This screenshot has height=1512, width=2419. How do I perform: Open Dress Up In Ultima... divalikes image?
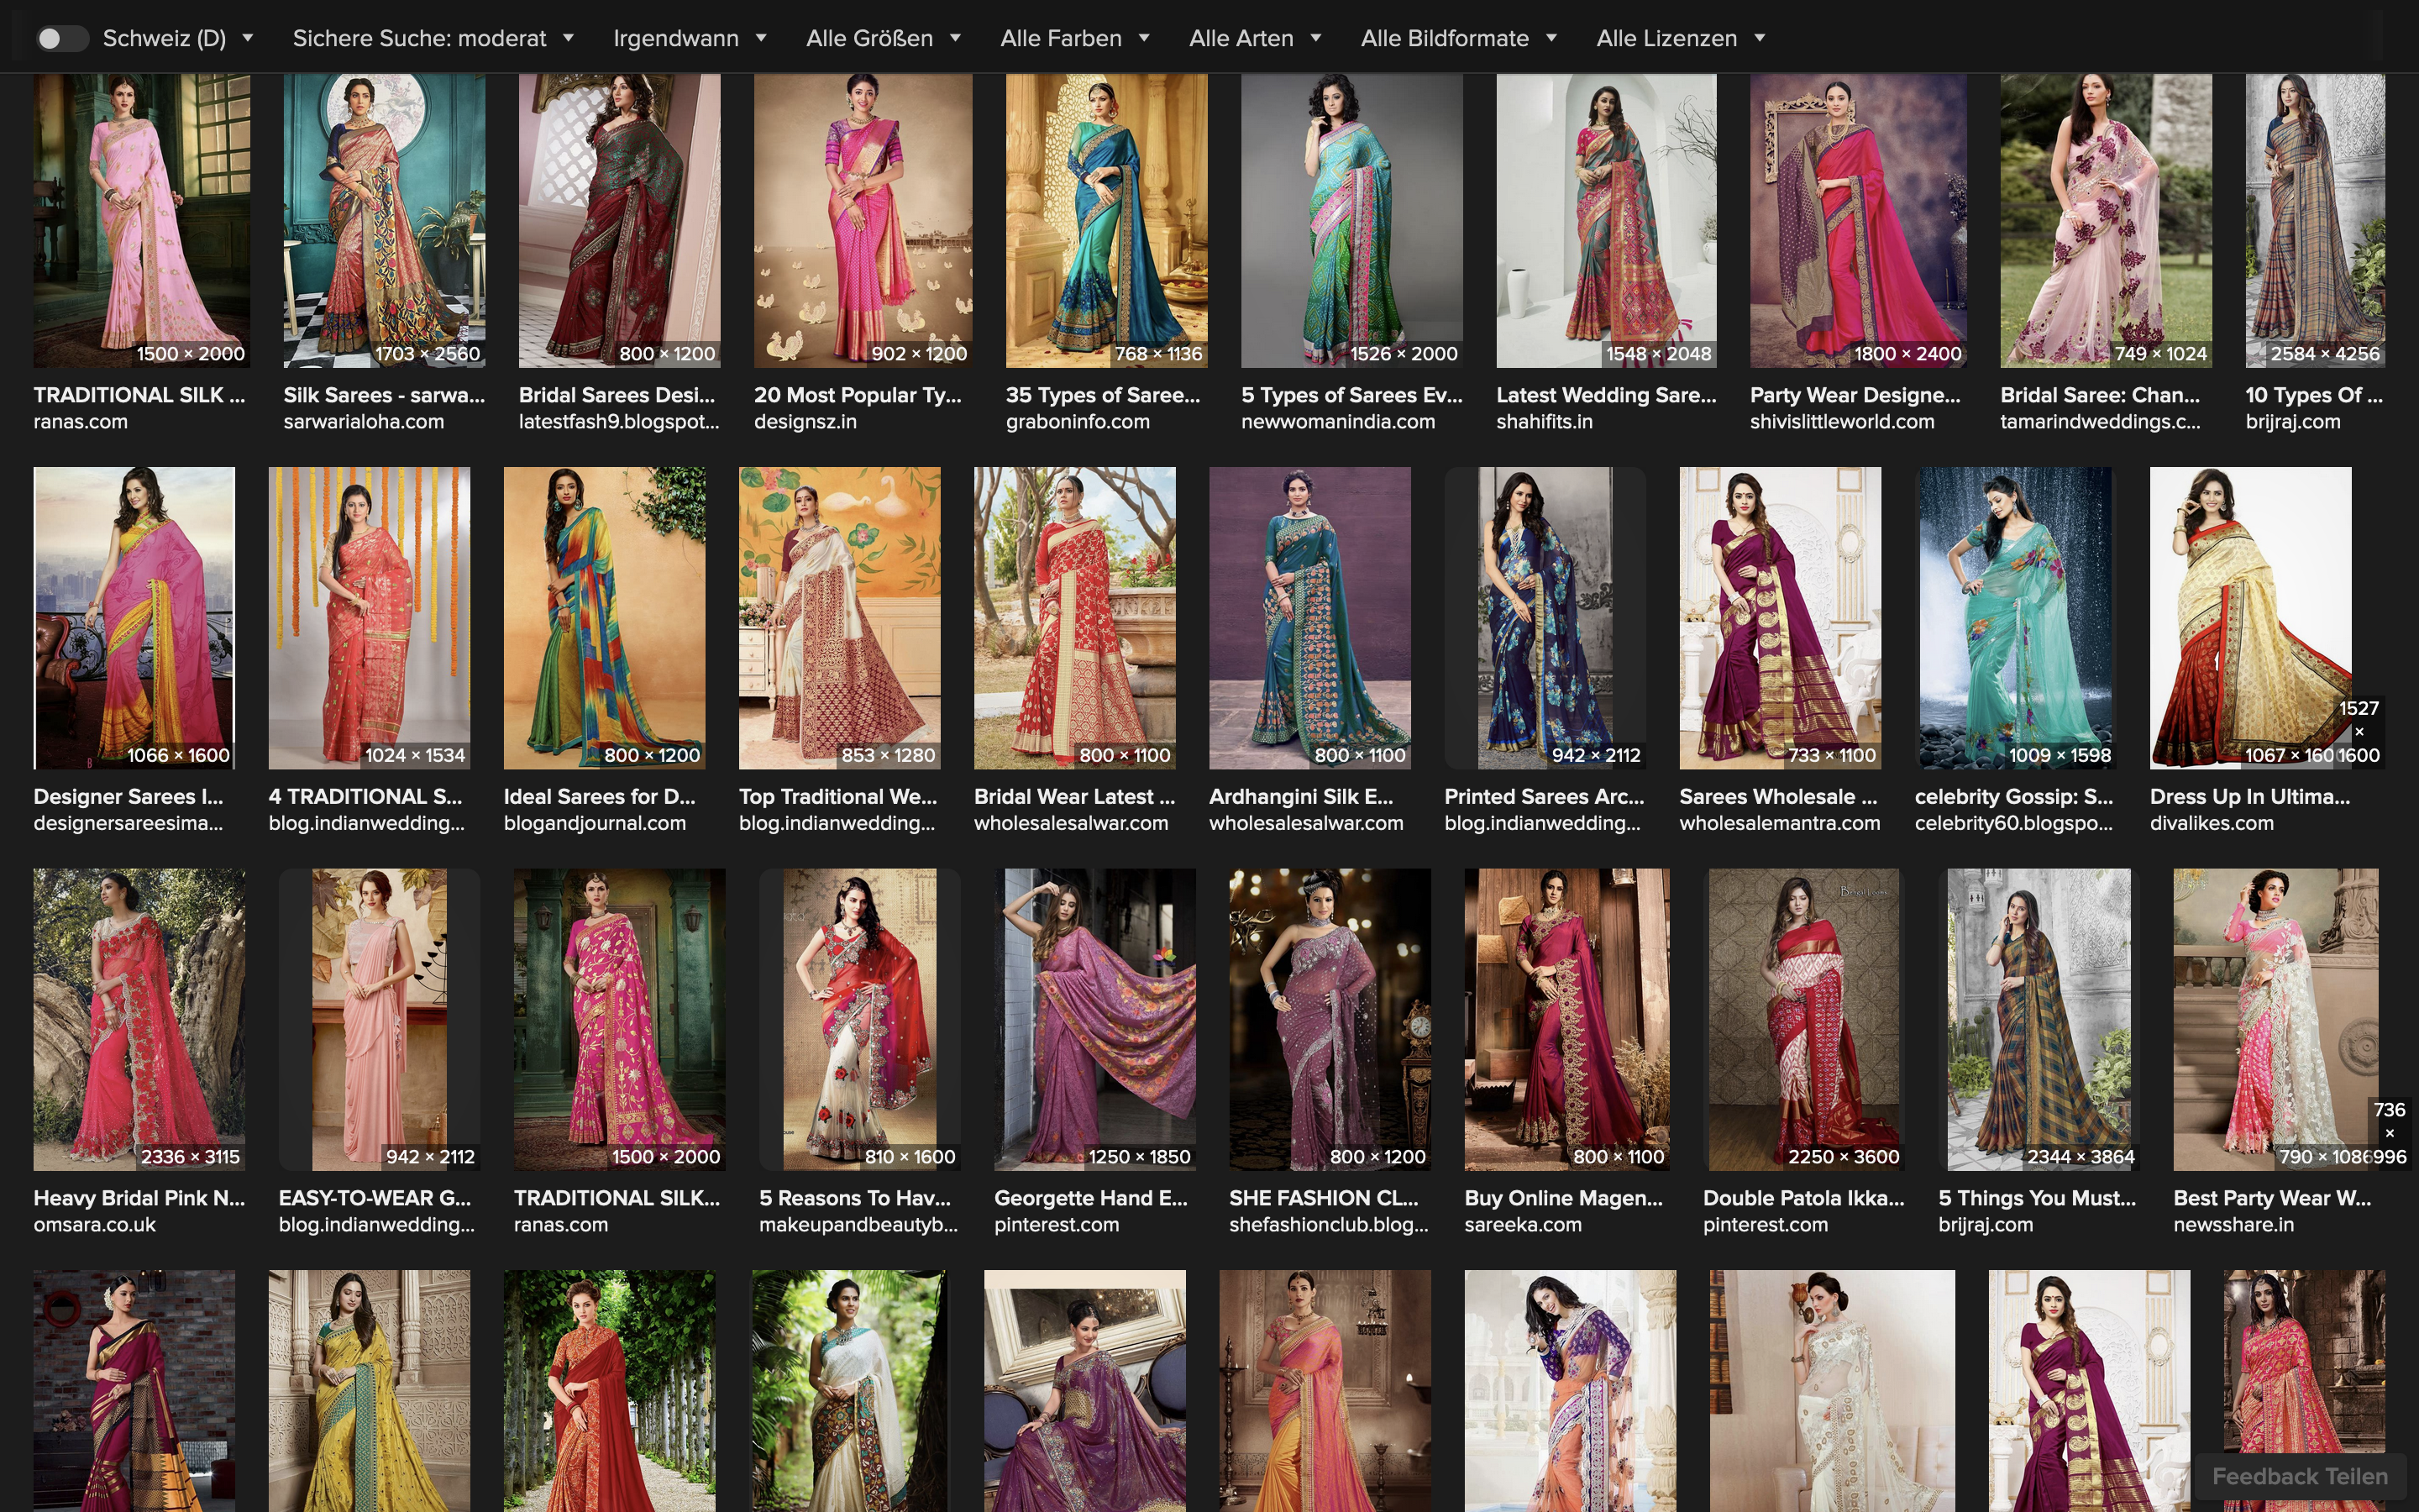click(2250, 618)
